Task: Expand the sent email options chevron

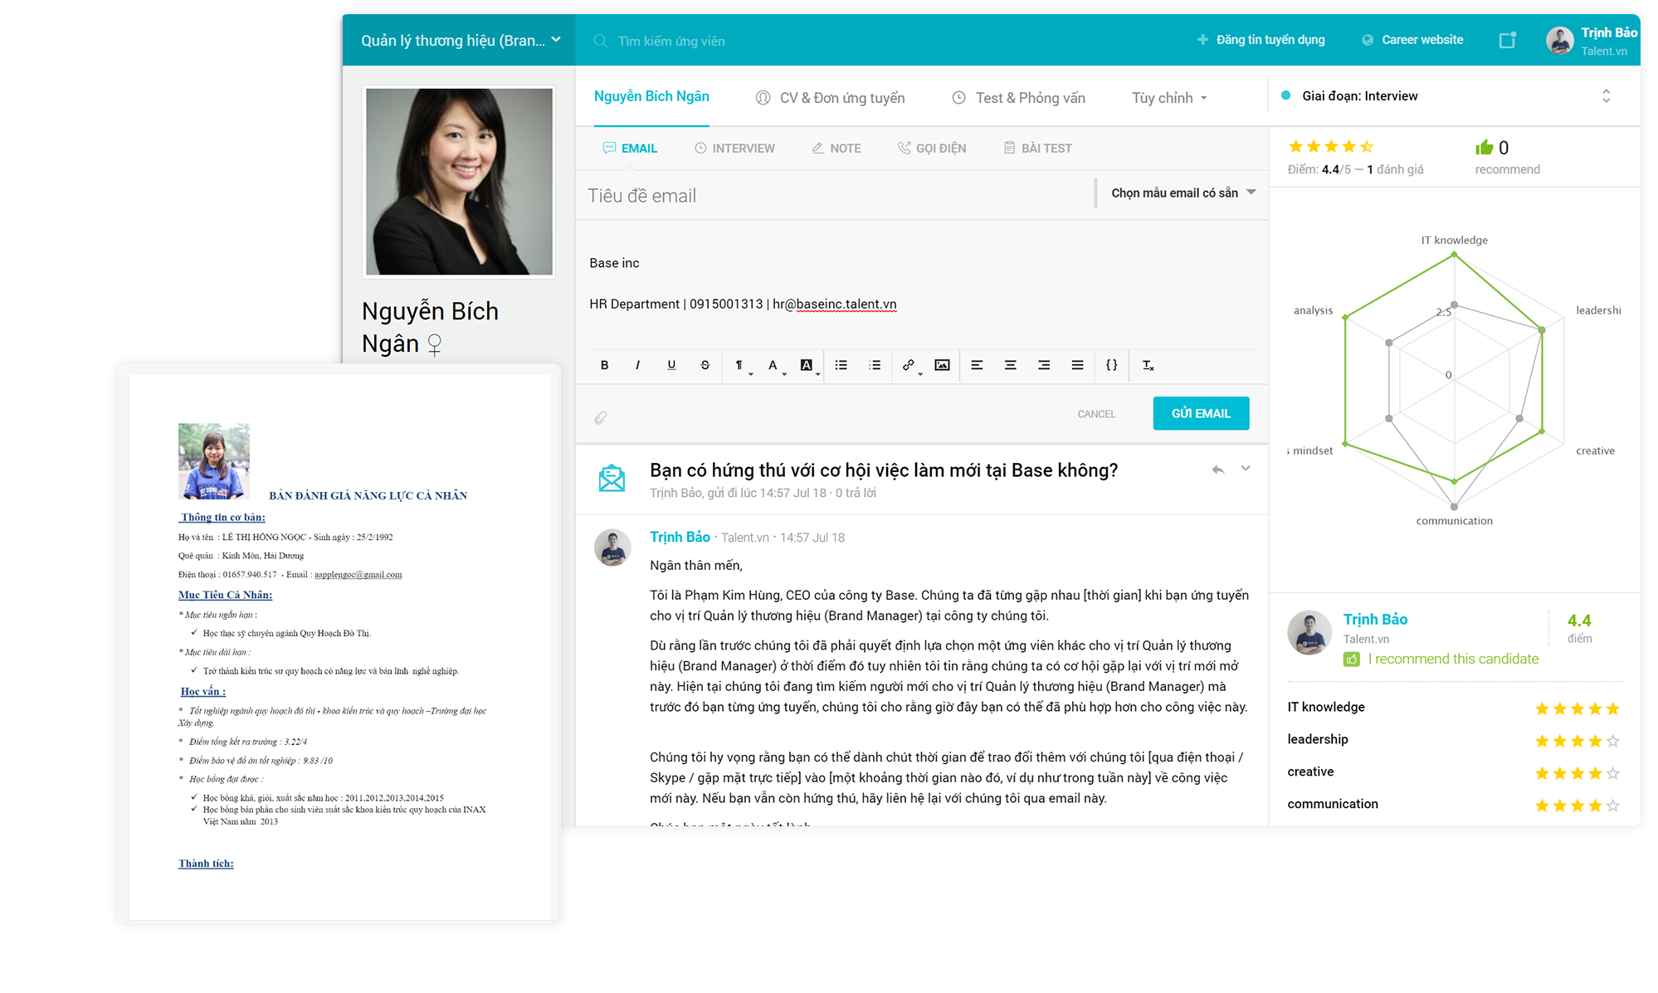Action: coord(1246,469)
